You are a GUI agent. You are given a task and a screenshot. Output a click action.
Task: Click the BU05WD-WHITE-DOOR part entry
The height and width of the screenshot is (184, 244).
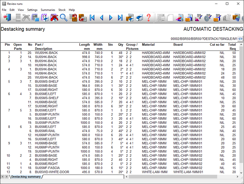coord(53,172)
